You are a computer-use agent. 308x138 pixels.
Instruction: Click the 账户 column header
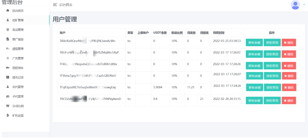(x=62, y=33)
